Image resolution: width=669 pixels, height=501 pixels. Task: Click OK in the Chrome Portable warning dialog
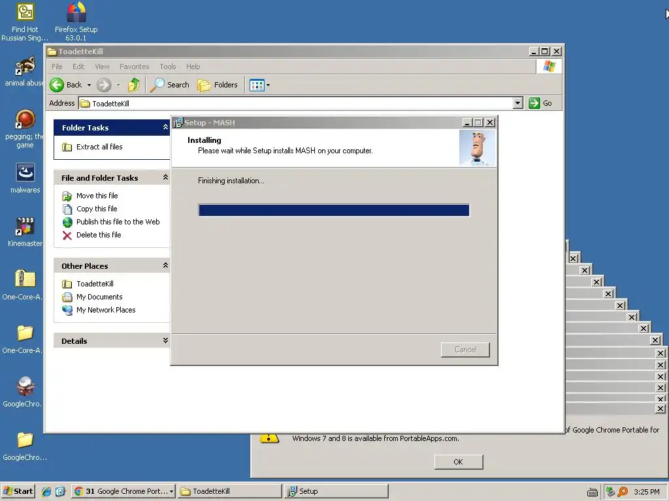click(458, 462)
